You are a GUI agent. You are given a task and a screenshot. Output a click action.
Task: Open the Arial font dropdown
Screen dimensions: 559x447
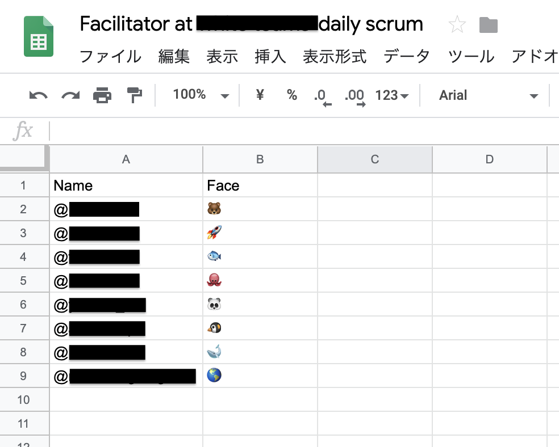pyautogui.click(x=488, y=95)
